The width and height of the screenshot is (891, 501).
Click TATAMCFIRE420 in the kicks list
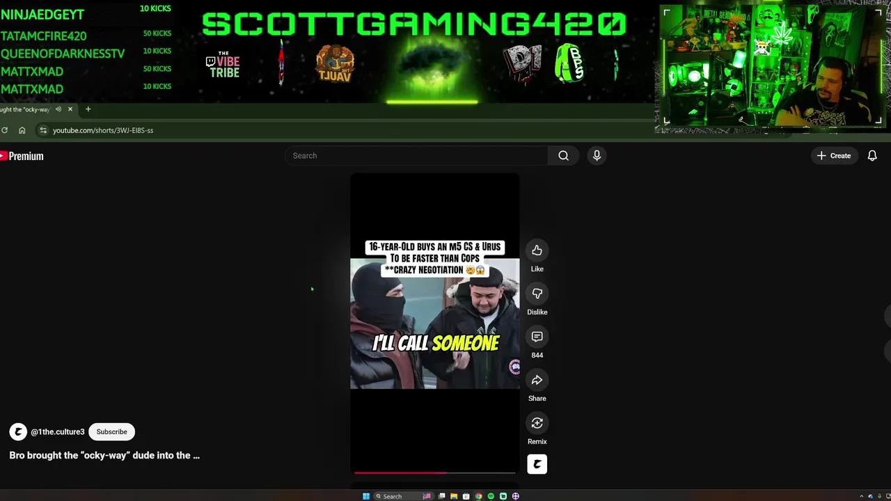click(x=44, y=36)
